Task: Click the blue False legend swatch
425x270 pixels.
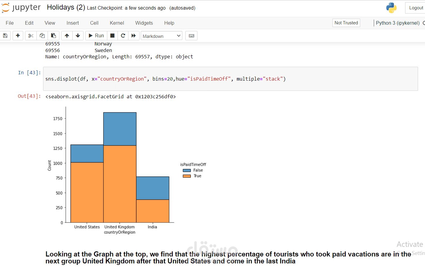Action: [187, 170]
